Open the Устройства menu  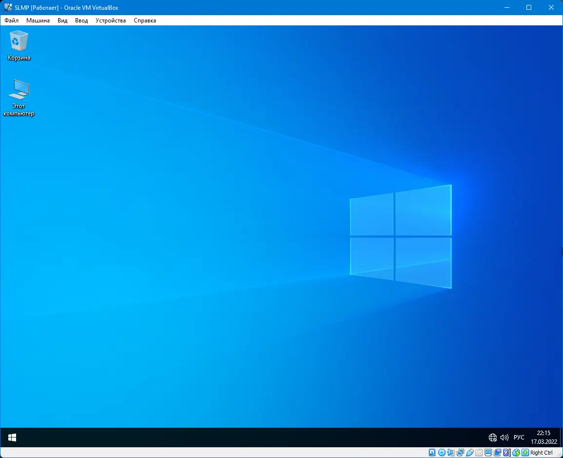coord(111,21)
